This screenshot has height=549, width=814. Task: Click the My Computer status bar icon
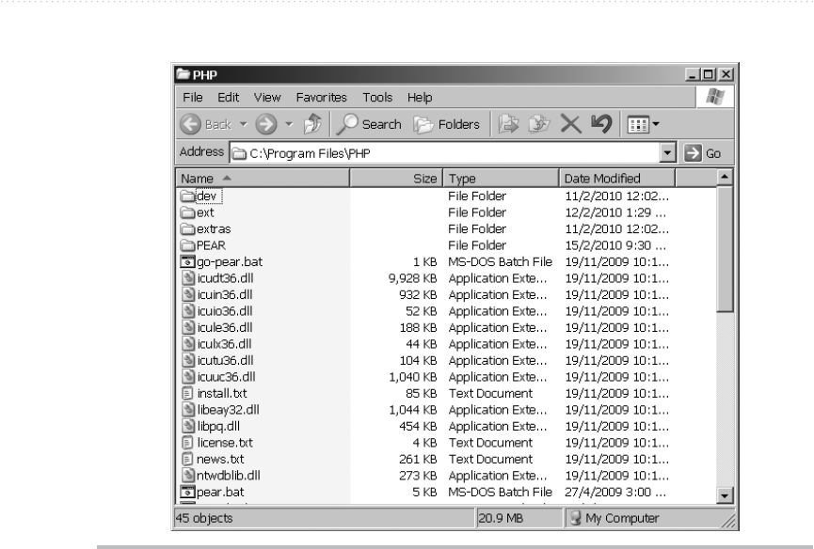coord(575,518)
